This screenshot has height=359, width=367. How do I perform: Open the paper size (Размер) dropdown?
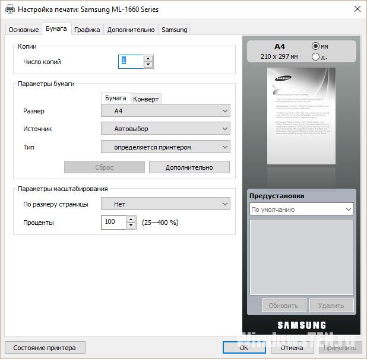165,111
